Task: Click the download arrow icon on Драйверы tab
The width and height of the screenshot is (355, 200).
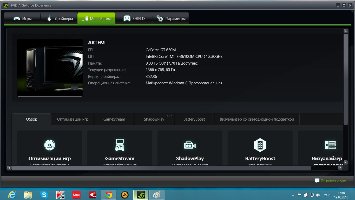Action: (x=49, y=18)
